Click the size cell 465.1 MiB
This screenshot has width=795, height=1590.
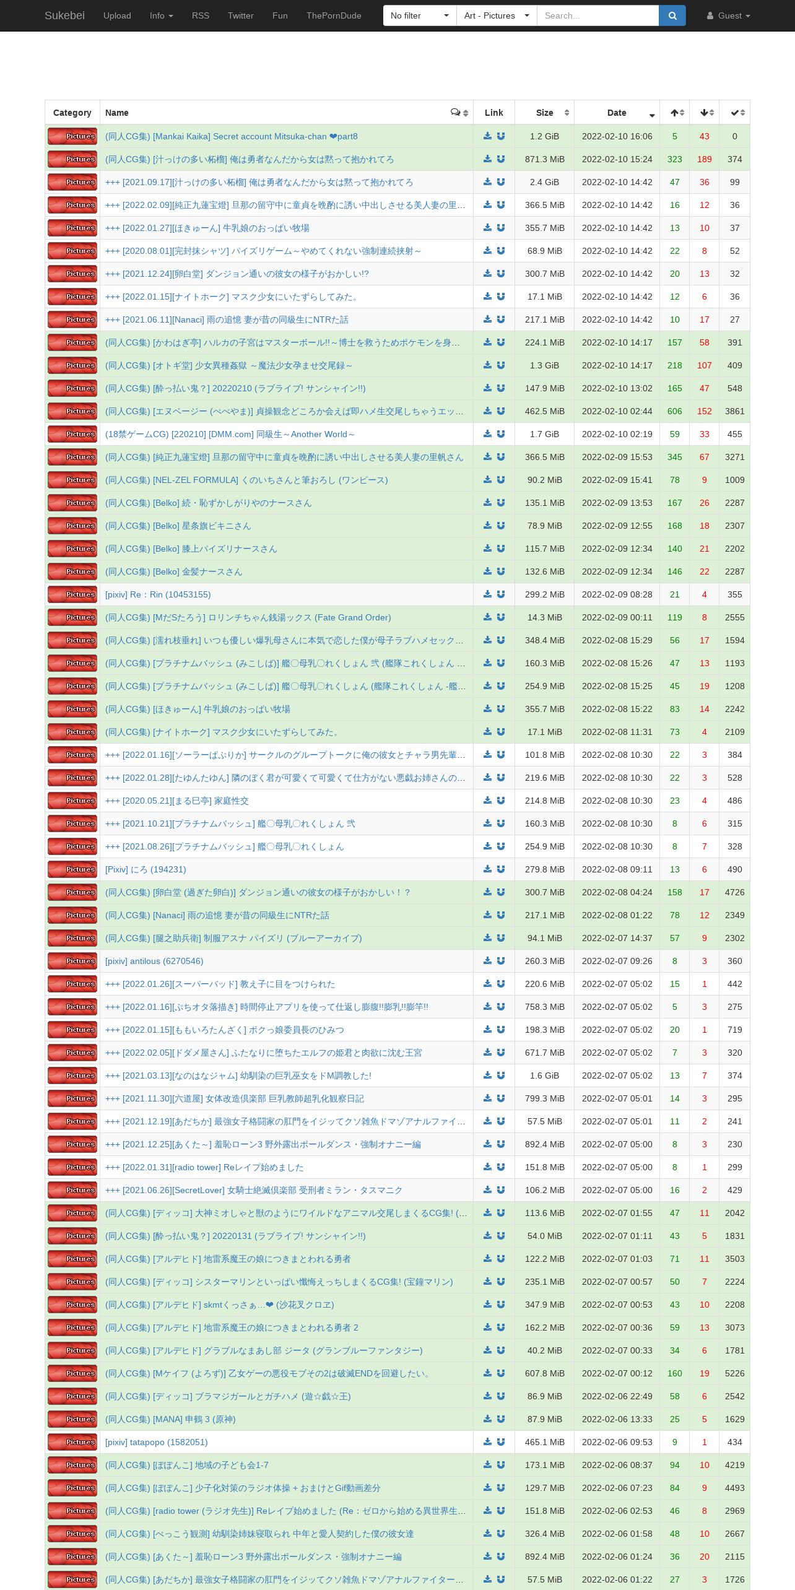pyautogui.click(x=545, y=1442)
